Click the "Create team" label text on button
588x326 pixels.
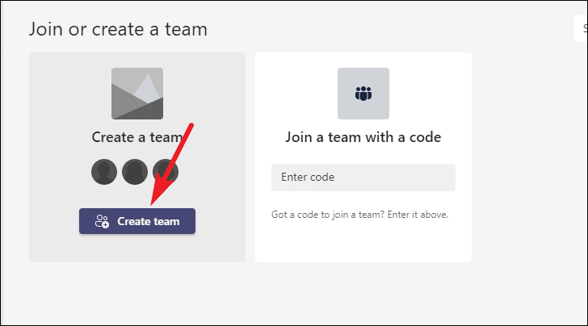(149, 221)
